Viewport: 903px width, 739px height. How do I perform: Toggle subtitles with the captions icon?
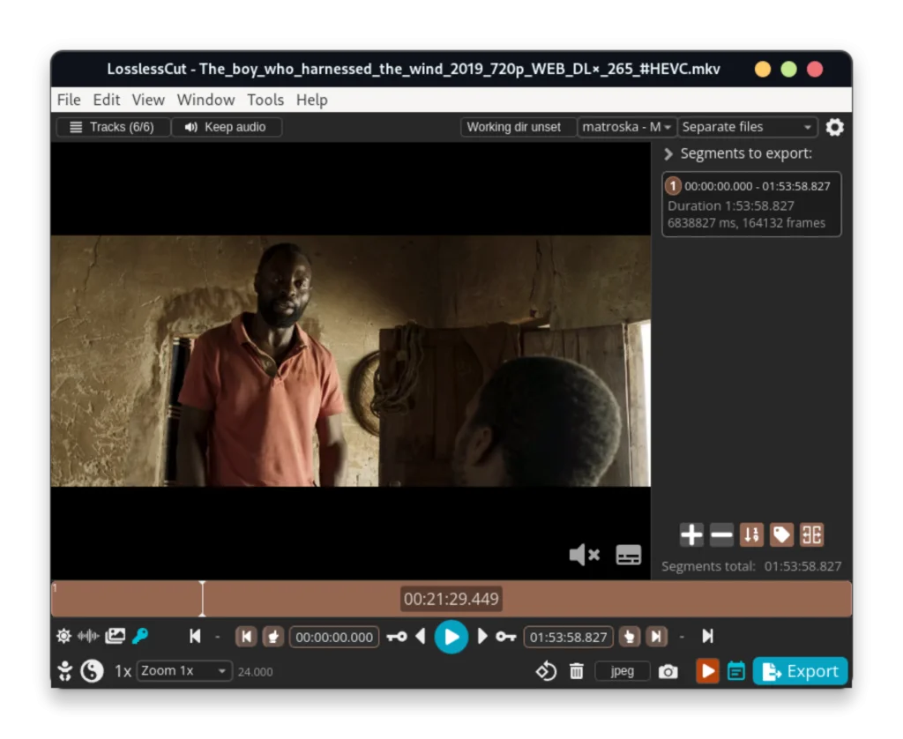628,554
